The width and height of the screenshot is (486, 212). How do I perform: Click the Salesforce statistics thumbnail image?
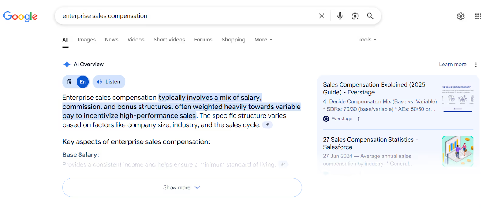click(x=457, y=151)
